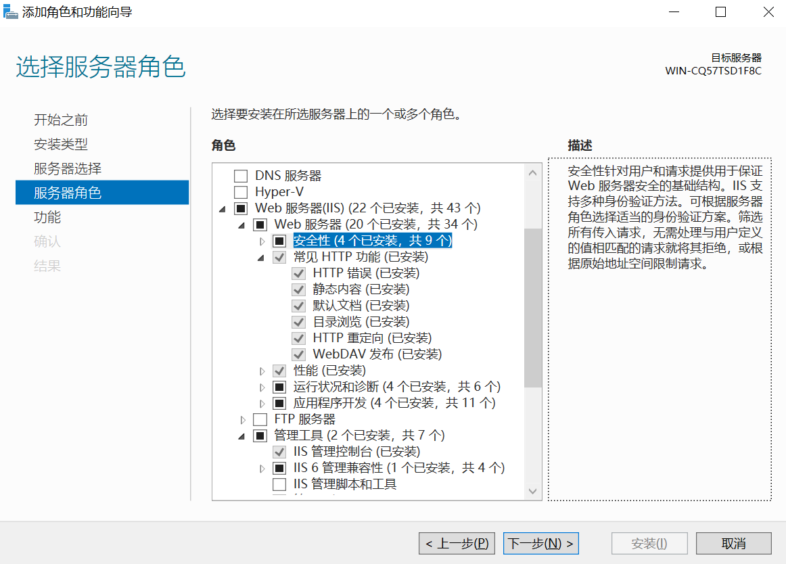Click the server name WIN-CQ57TSD1F8C
The height and width of the screenshot is (564, 786).
(x=713, y=71)
